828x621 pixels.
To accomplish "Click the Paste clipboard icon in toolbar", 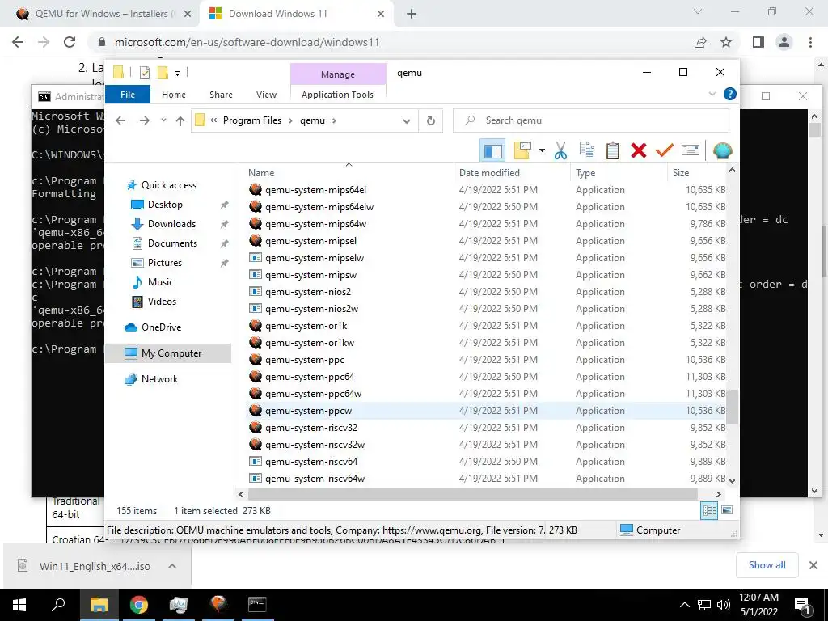I will tap(613, 151).
